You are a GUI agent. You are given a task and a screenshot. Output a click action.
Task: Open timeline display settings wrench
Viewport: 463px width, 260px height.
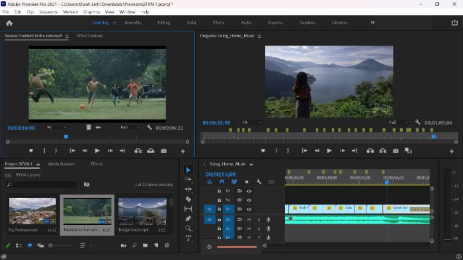[x=259, y=182]
